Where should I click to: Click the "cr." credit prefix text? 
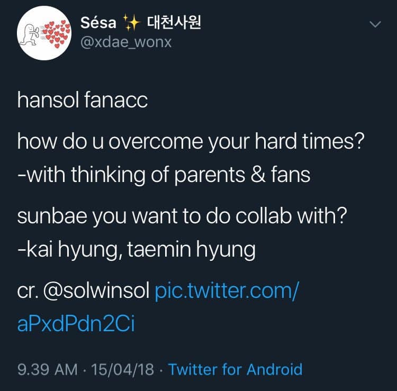click(26, 292)
